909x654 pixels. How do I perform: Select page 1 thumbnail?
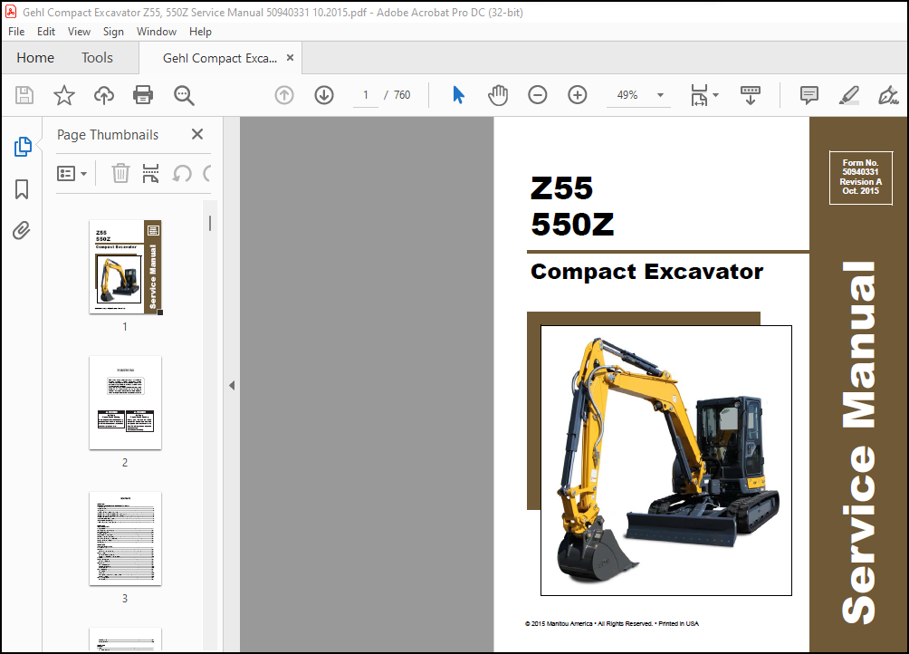pos(125,267)
